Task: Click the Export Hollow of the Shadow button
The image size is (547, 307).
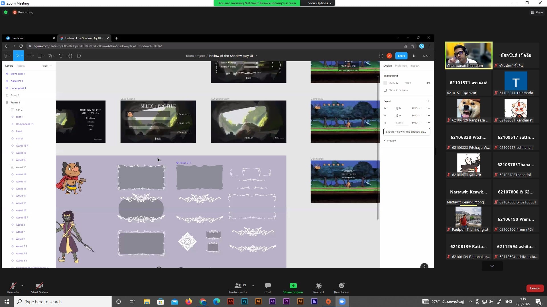Action: tap(406, 132)
